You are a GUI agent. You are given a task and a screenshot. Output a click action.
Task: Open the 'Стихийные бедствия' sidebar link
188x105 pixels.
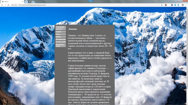[x=61, y=28]
